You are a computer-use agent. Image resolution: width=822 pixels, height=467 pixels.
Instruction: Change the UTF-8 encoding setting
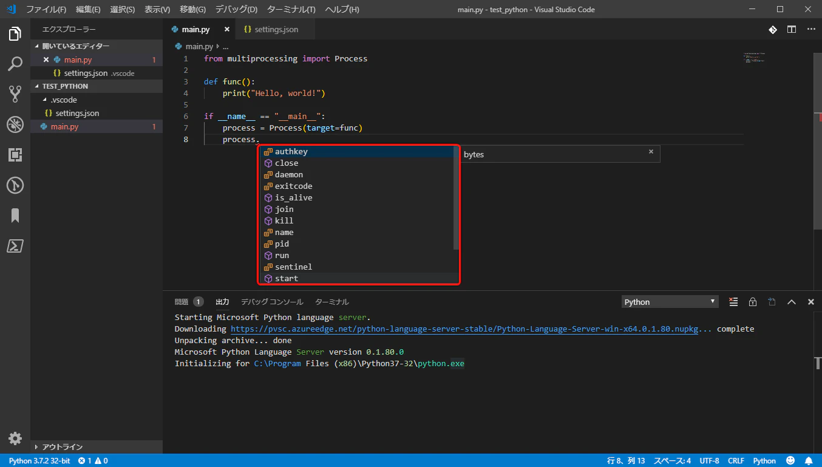709,460
